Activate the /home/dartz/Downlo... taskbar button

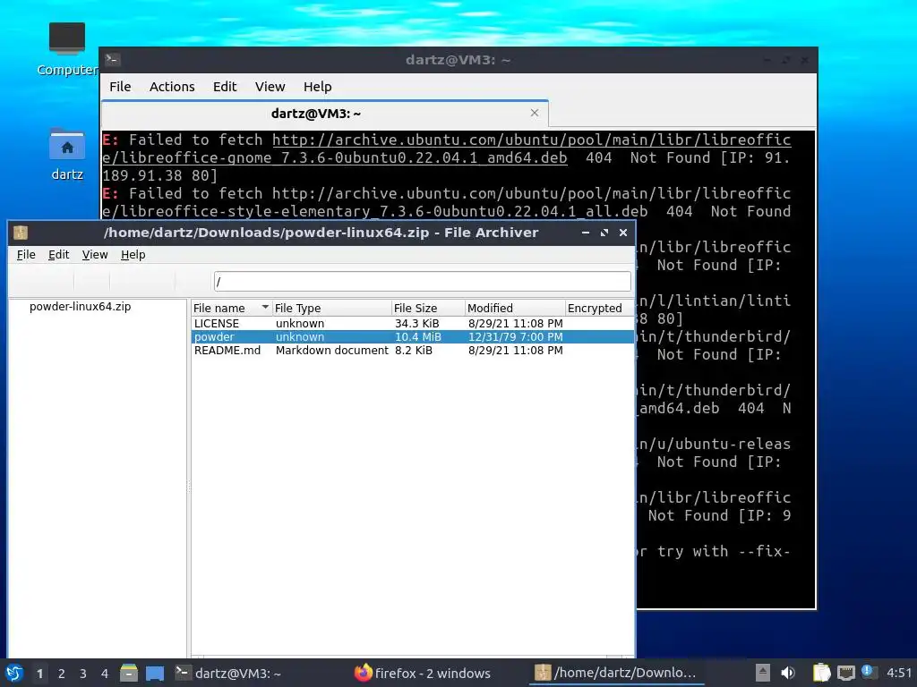tap(617, 673)
